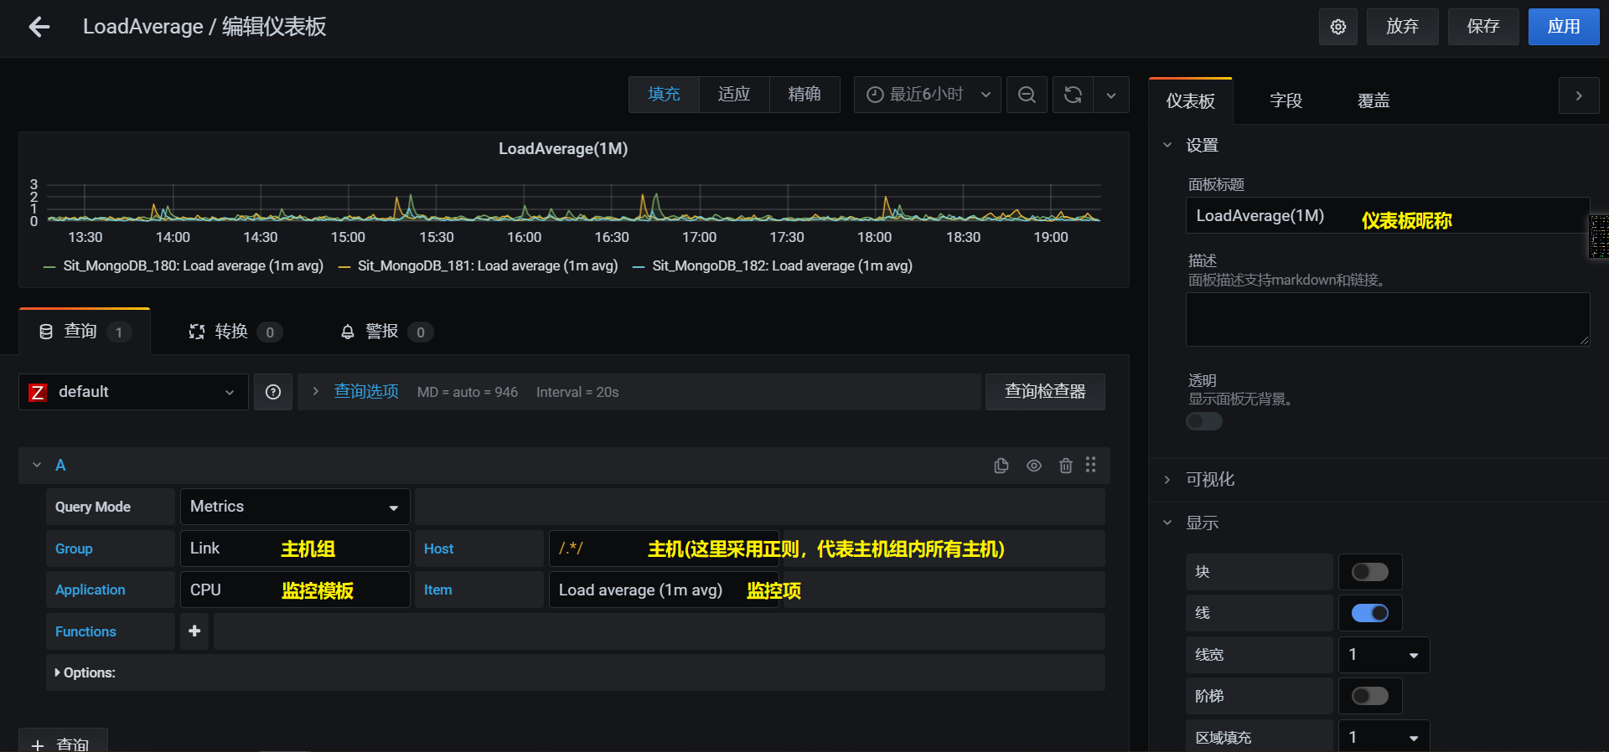Viewport: 1609px width, 752px height.
Task: Click the query help question mark icon
Action: pos(273,392)
